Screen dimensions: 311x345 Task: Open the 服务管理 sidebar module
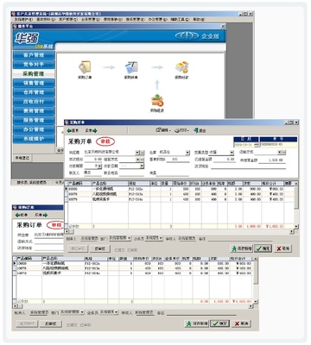[34, 120]
